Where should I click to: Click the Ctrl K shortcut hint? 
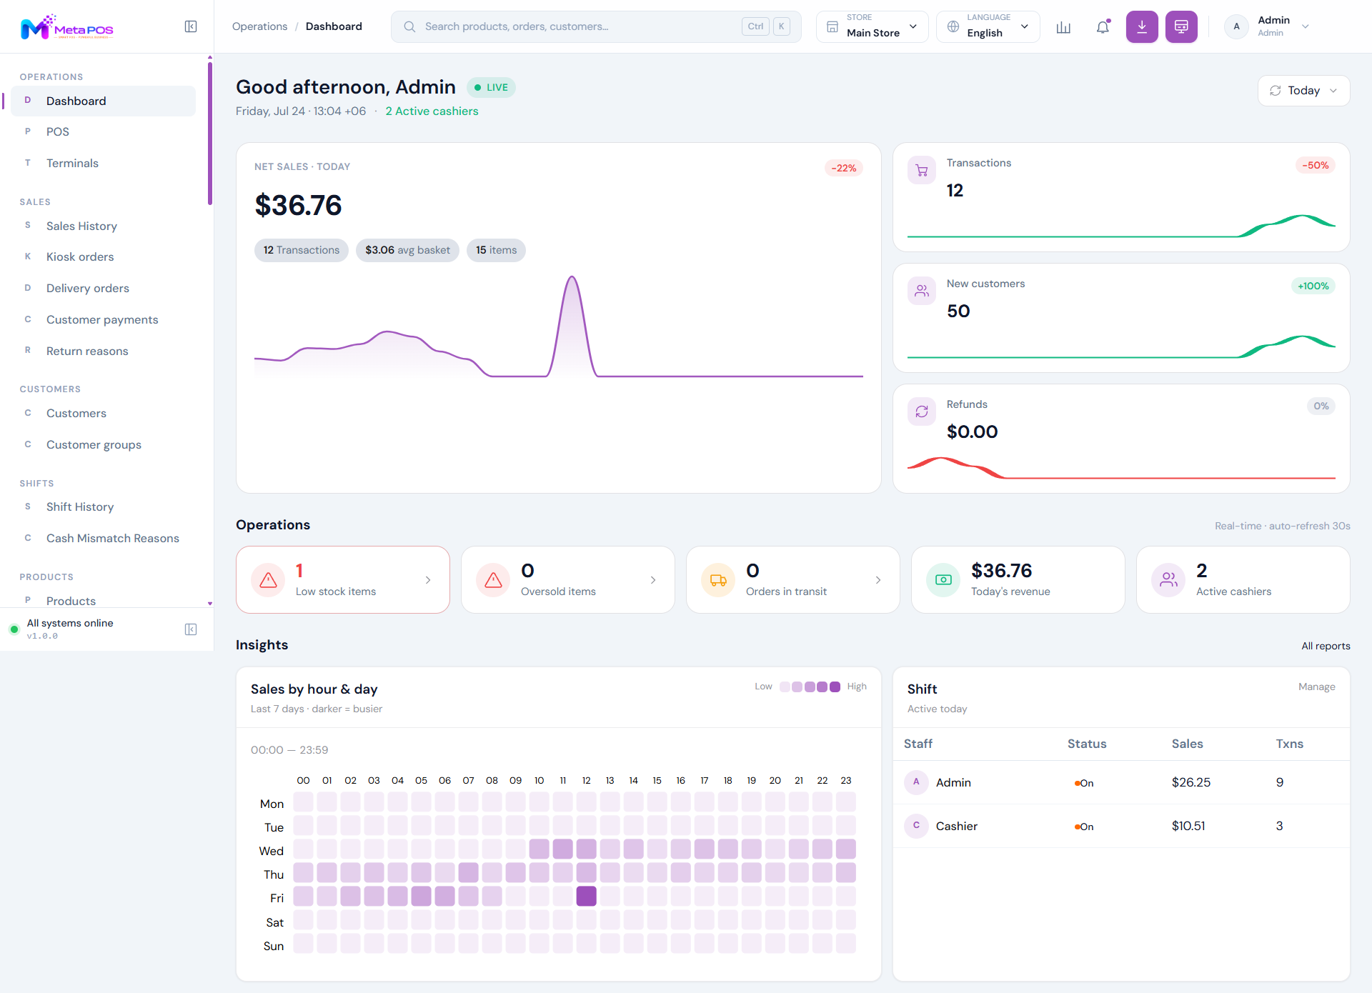click(x=766, y=27)
